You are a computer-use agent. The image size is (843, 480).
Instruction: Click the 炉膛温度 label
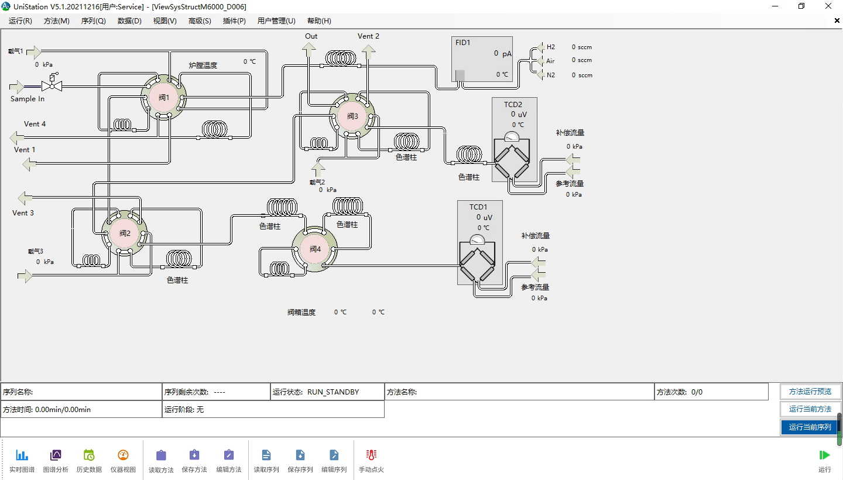click(203, 65)
